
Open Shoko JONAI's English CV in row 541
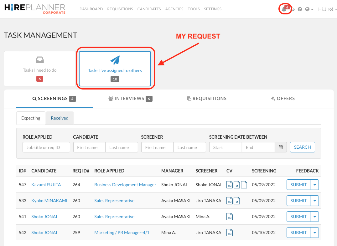pyautogui.click(x=230, y=217)
